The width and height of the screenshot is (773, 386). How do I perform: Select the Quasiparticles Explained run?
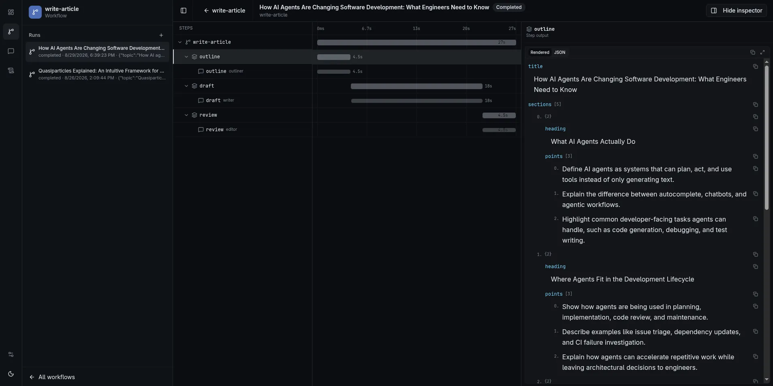97,74
